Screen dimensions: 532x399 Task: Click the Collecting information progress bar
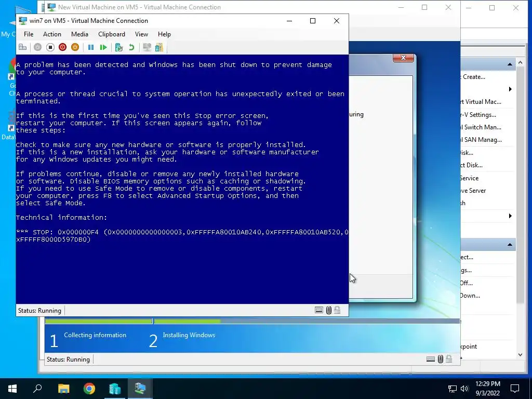tap(99, 321)
